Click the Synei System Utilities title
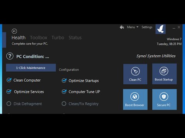The image size is (185, 138). [156, 56]
